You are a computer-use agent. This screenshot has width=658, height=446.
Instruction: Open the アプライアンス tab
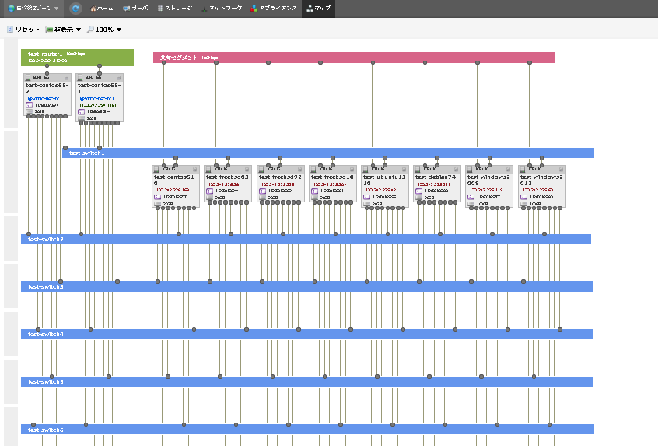[x=273, y=9]
